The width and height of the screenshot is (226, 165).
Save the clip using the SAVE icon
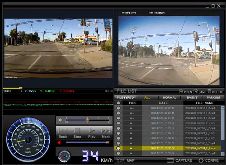tap(200, 91)
